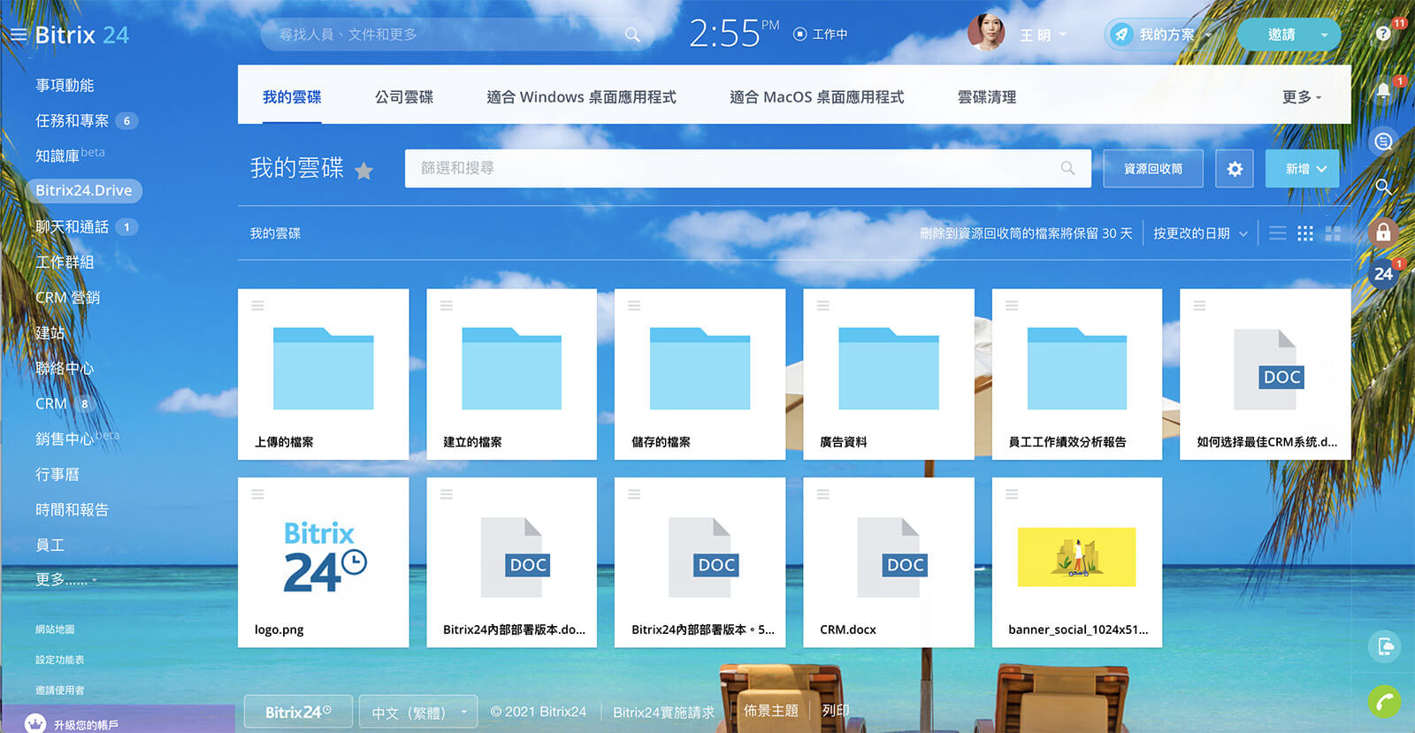Favorite My Drive with the star icon

pos(363,171)
